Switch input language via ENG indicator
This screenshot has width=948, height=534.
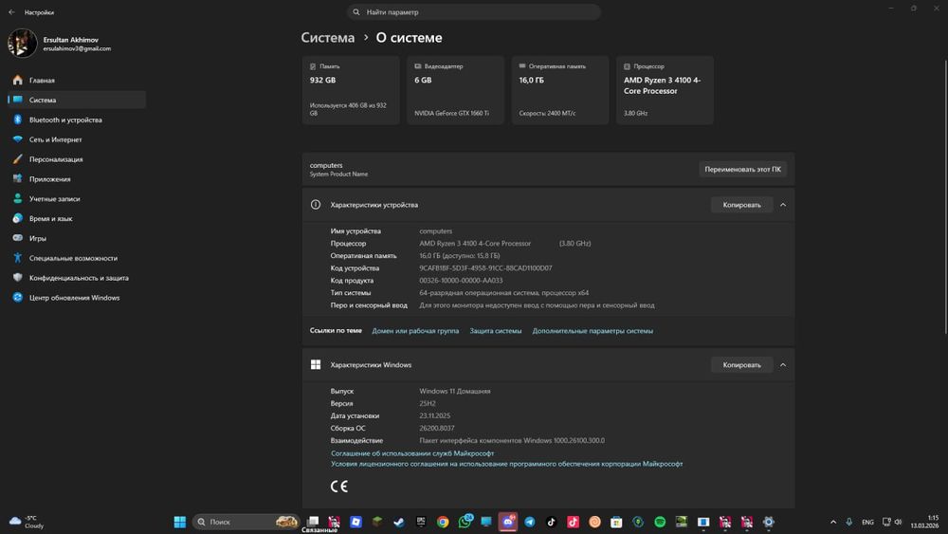(867, 522)
